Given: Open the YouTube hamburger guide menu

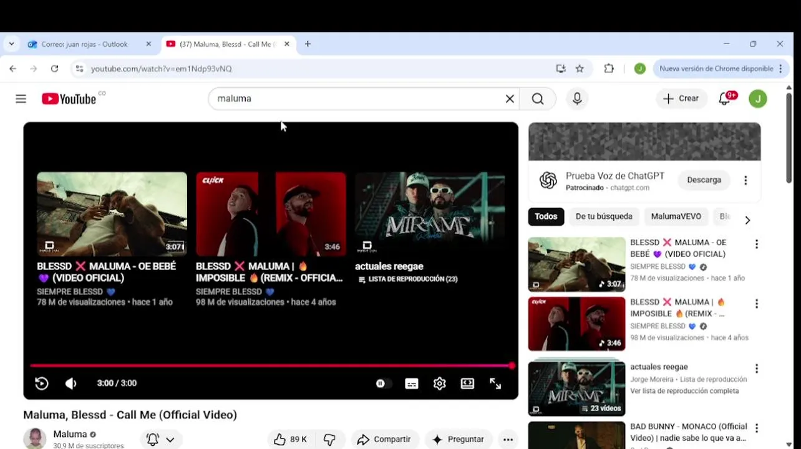Looking at the screenshot, I should click(x=21, y=99).
